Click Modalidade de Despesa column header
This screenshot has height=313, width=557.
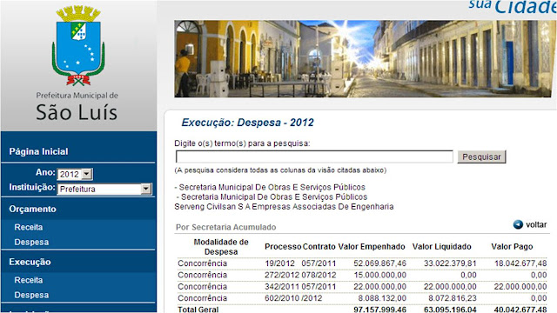[x=220, y=247]
